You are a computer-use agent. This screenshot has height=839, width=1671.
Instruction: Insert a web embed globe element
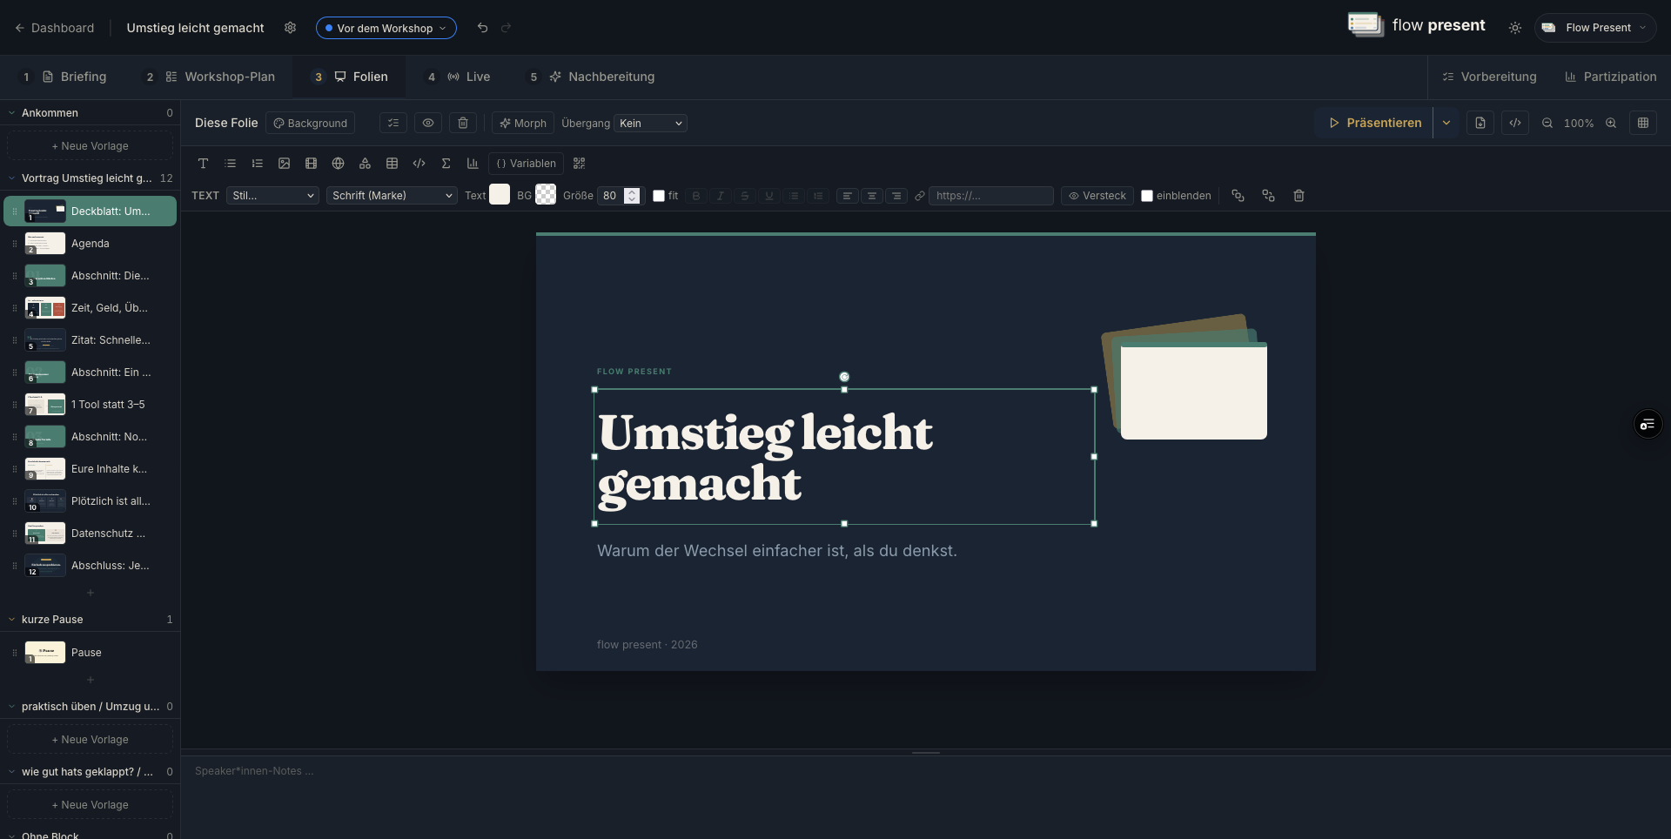[x=338, y=164]
